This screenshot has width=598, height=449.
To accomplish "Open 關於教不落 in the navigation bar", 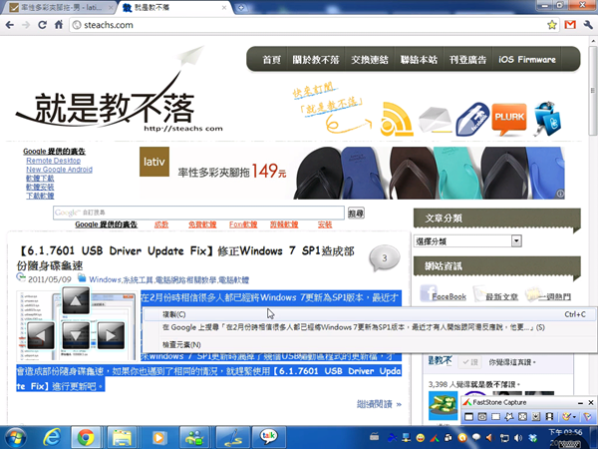I will [x=316, y=60].
